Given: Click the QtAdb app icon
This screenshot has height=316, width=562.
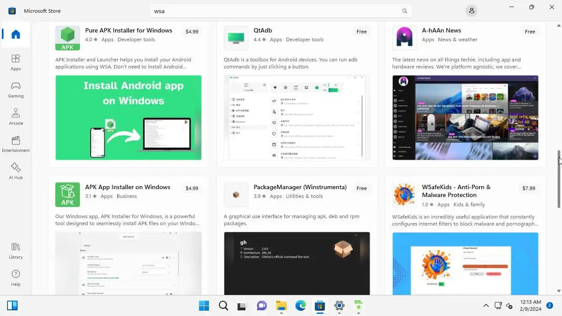Looking at the screenshot, I should 236,38.
